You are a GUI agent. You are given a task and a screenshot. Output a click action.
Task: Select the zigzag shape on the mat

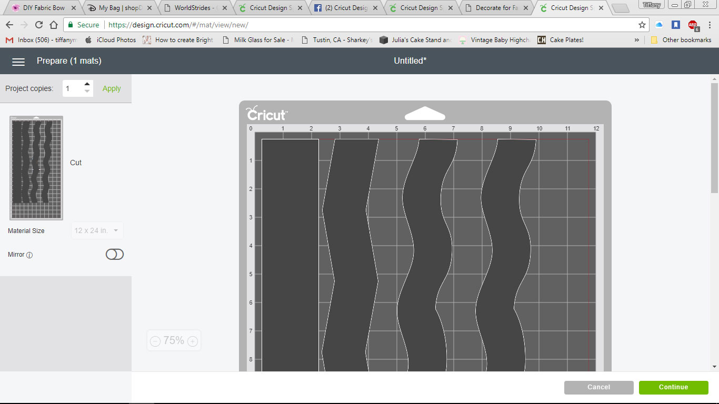pyautogui.click(x=350, y=255)
